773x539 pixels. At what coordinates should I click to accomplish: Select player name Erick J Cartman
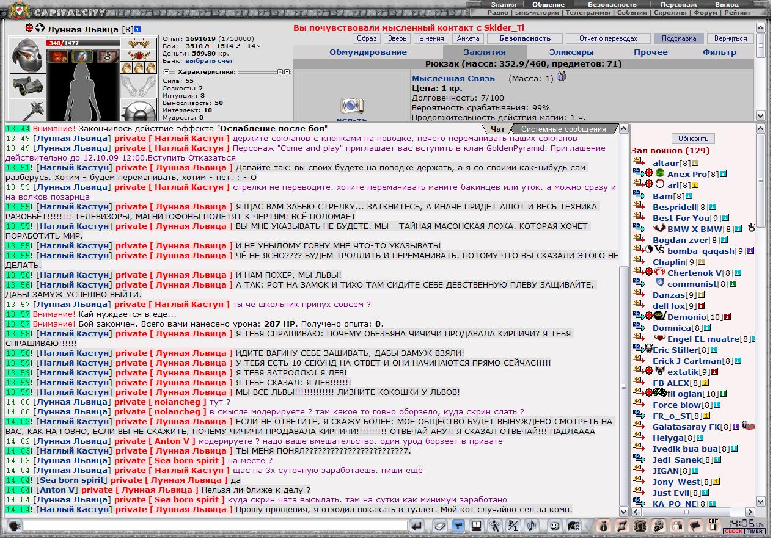[x=687, y=361]
